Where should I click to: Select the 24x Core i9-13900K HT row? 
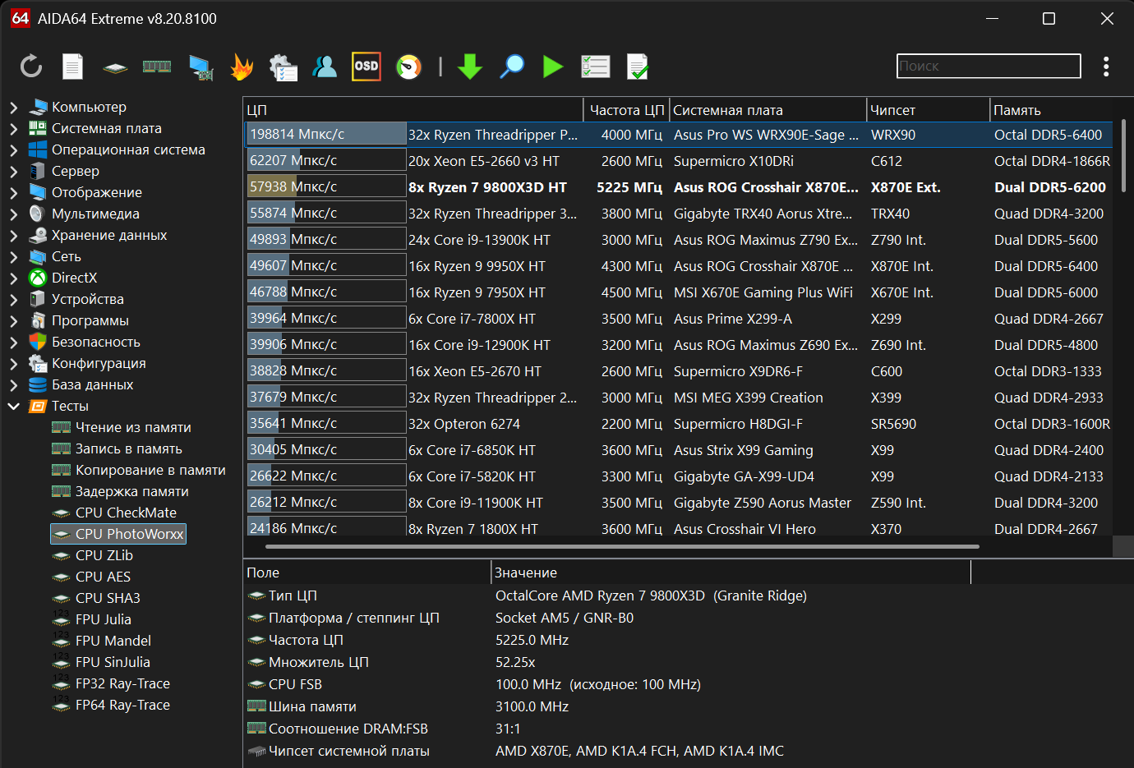click(x=679, y=240)
